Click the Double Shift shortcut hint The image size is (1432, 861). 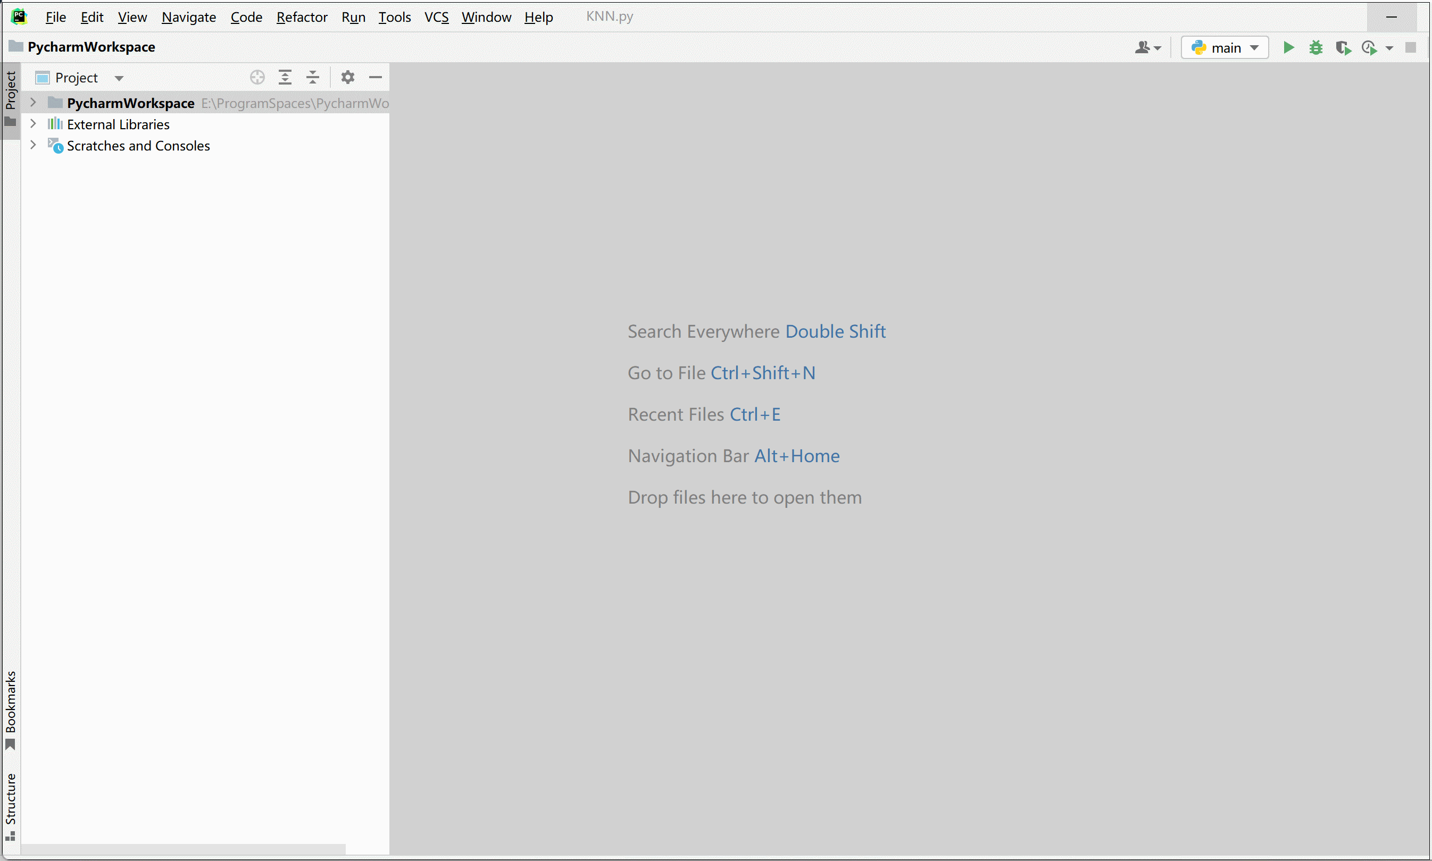pos(836,331)
